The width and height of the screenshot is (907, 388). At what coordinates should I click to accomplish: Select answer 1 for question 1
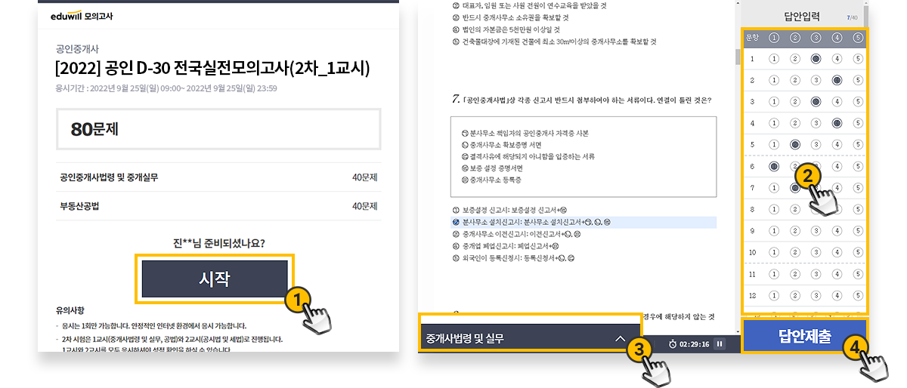(774, 59)
